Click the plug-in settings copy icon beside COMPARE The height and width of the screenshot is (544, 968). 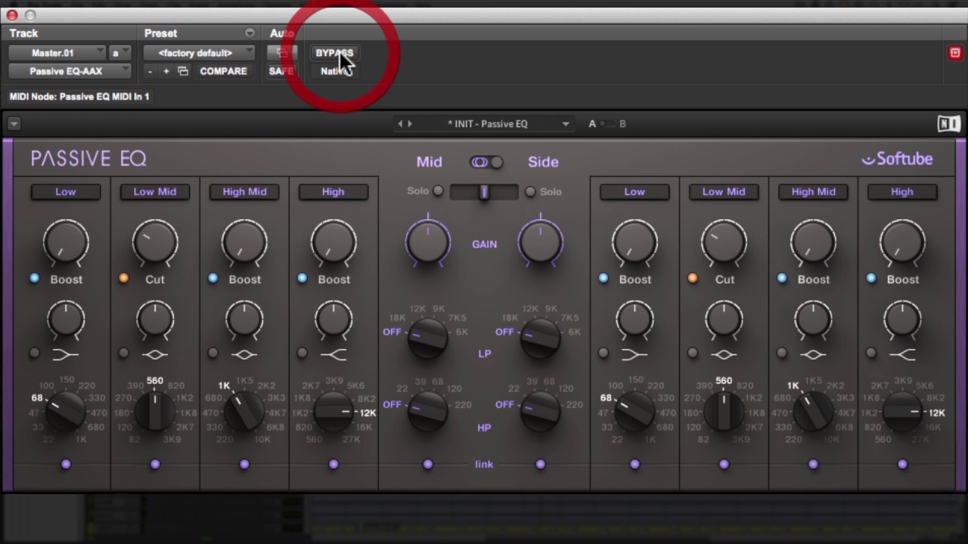click(182, 71)
